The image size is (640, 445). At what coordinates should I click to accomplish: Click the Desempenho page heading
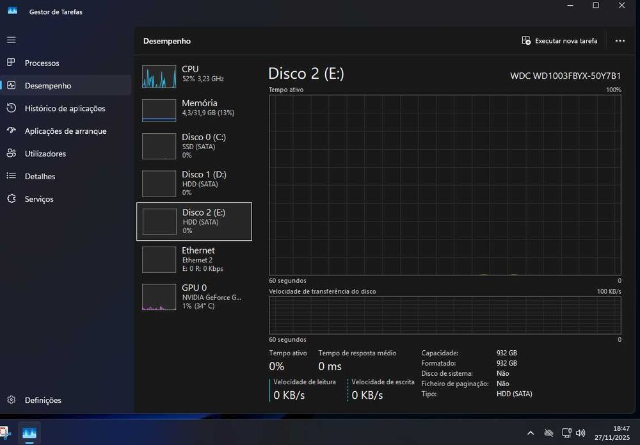(167, 41)
